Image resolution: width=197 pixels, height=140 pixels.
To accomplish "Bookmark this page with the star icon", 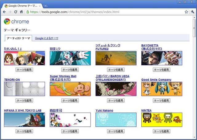I will [x=186, y=12].
